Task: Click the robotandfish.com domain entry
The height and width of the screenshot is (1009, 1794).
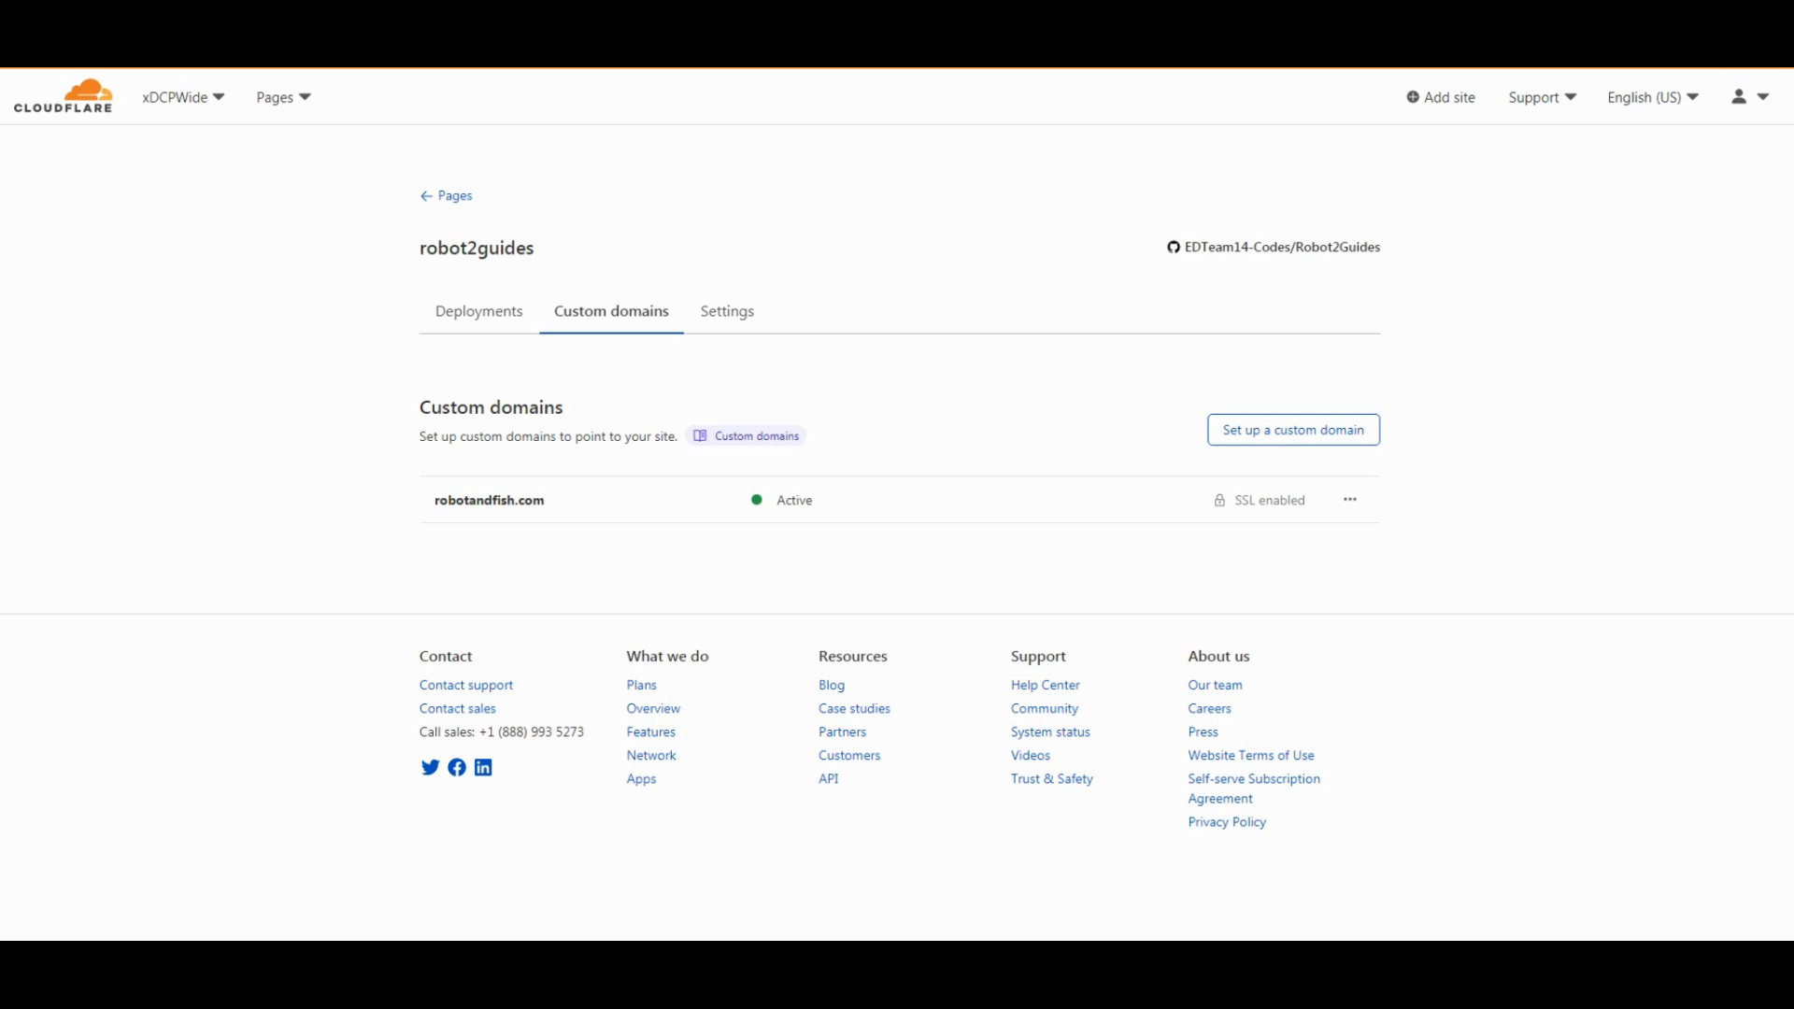Action: [x=489, y=501]
